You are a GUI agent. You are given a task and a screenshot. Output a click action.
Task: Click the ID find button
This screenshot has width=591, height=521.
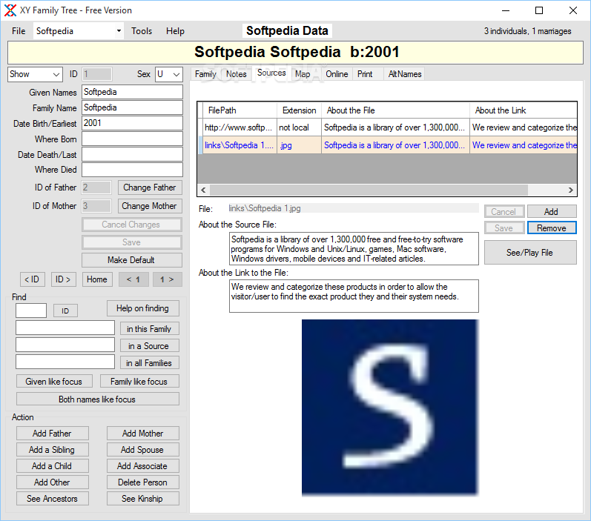pos(65,311)
